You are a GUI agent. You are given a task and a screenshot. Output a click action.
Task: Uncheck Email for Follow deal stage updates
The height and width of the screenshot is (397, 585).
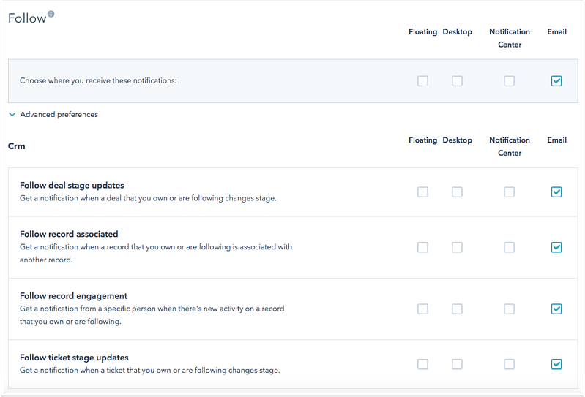coord(556,192)
